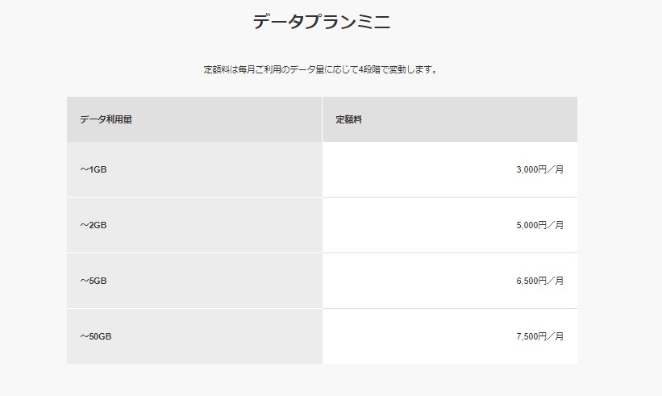Click the データプランミニ page heading
Screen dimensions: 662x396
coord(322,22)
